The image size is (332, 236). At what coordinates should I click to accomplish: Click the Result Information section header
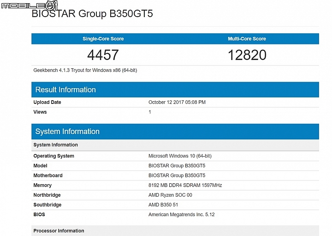[x=175, y=90]
